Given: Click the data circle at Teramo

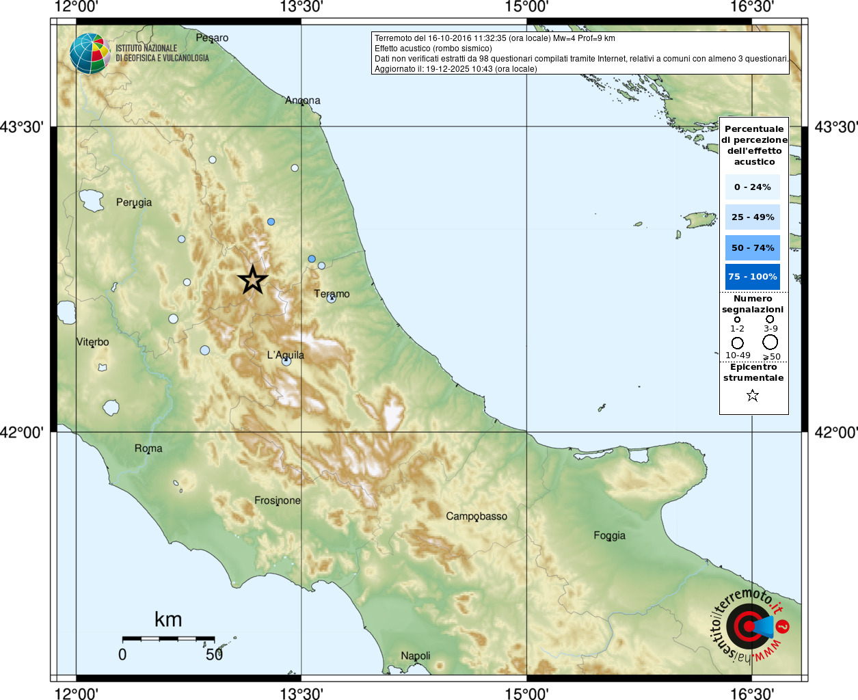Looking at the screenshot, I should [x=331, y=297].
